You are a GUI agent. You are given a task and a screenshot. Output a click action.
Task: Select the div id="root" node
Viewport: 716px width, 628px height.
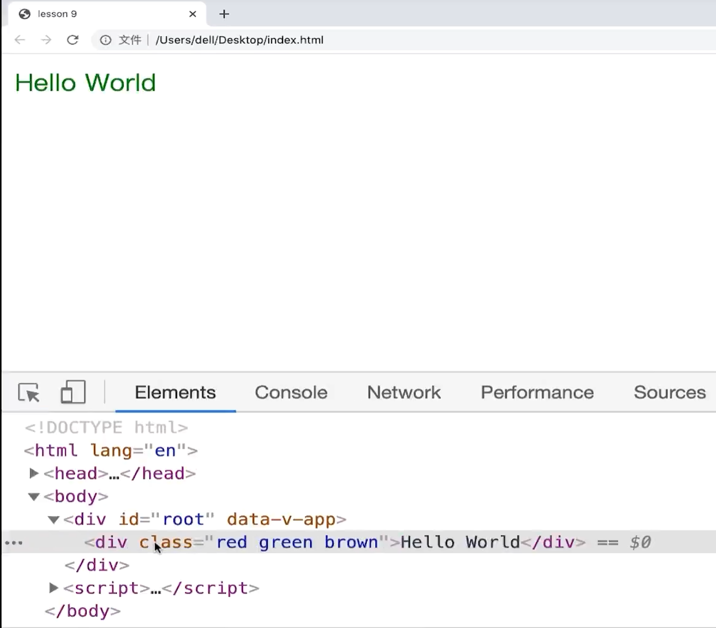[205, 519]
